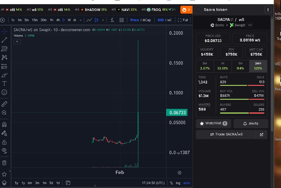This screenshot has height=188, width=281.
Task: Switch chart to Price view
Action: (x=134, y=20)
